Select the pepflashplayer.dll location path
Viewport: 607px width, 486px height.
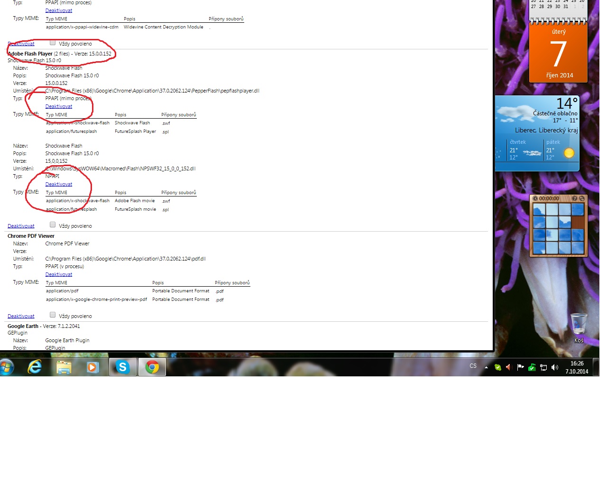tap(152, 91)
